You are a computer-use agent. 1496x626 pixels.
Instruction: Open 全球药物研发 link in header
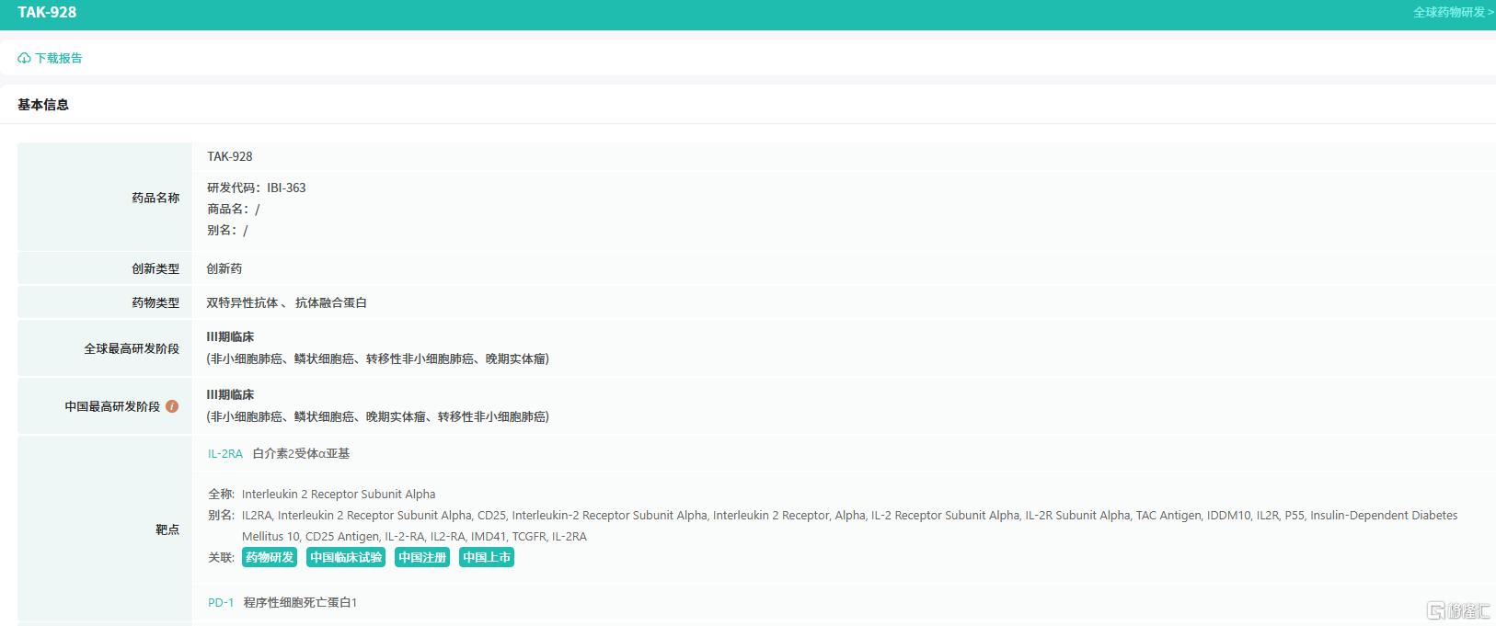pyautogui.click(x=1454, y=12)
